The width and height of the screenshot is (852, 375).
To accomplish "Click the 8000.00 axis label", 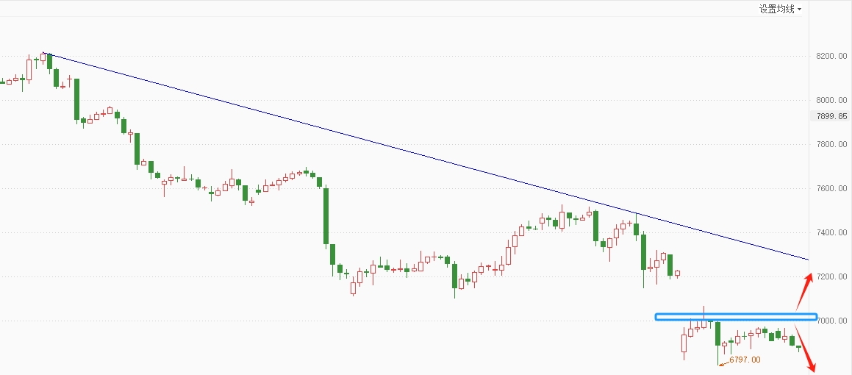I will pos(831,100).
